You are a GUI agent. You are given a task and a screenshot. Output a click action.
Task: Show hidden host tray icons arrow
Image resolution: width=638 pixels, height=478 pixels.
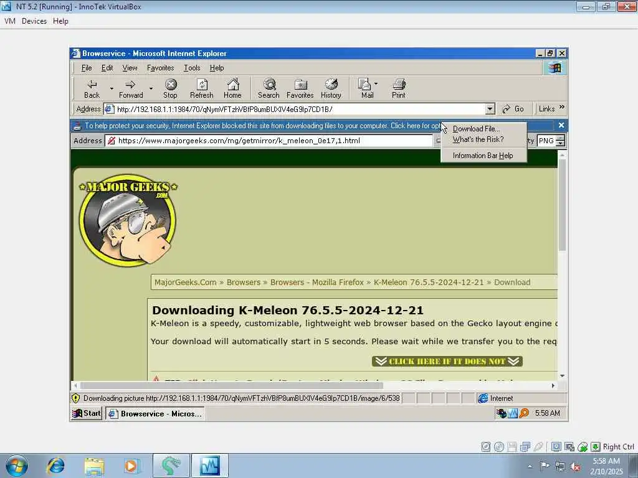coord(530,467)
